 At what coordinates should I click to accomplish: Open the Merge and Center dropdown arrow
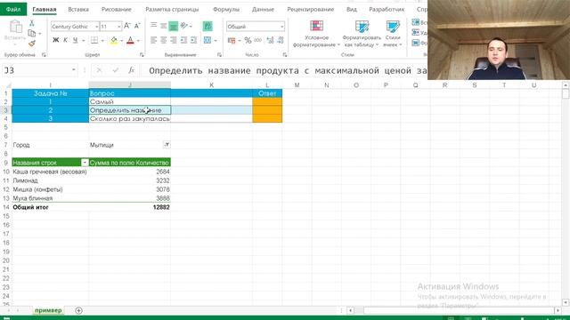pyautogui.click(x=216, y=41)
